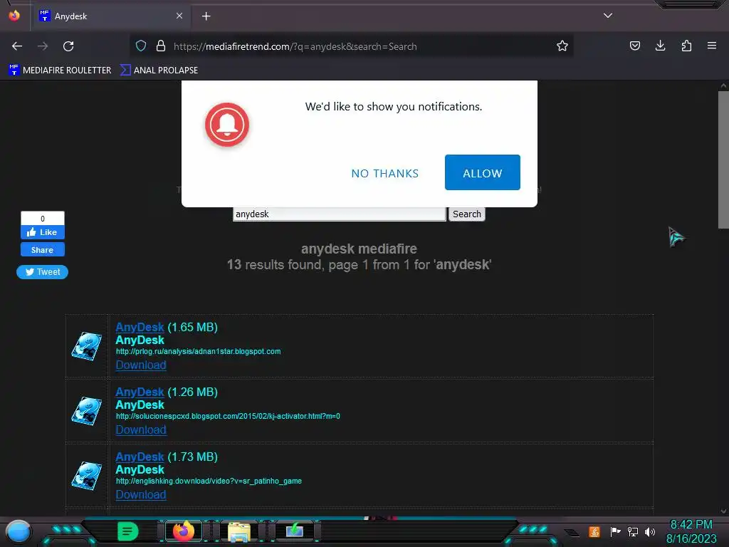Click the englishking.download URL text
This screenshot has height=547, width=729.
pyautogui.click(x=209, y=481)
